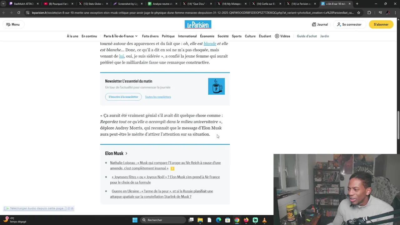Switch to Le Parisien sur X tab

pyautogui.click(x=301, y=4)
